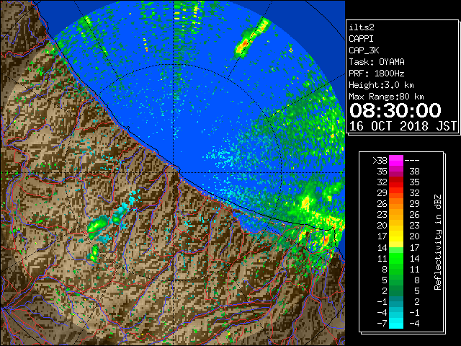Viewport: 461px width, 346px height.
Task: Click the cyan -7 to -4 legend swatch
Action: pyautogui.click(x=396, y=323)
